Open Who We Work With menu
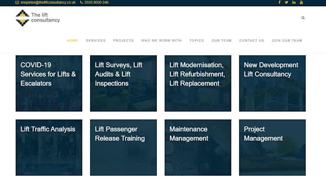326x184 pixels. 162,40
